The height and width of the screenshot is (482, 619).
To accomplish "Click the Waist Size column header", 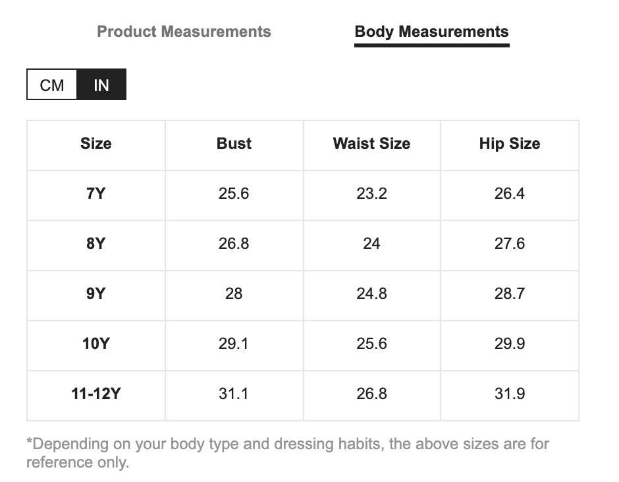I will (371, 144).
